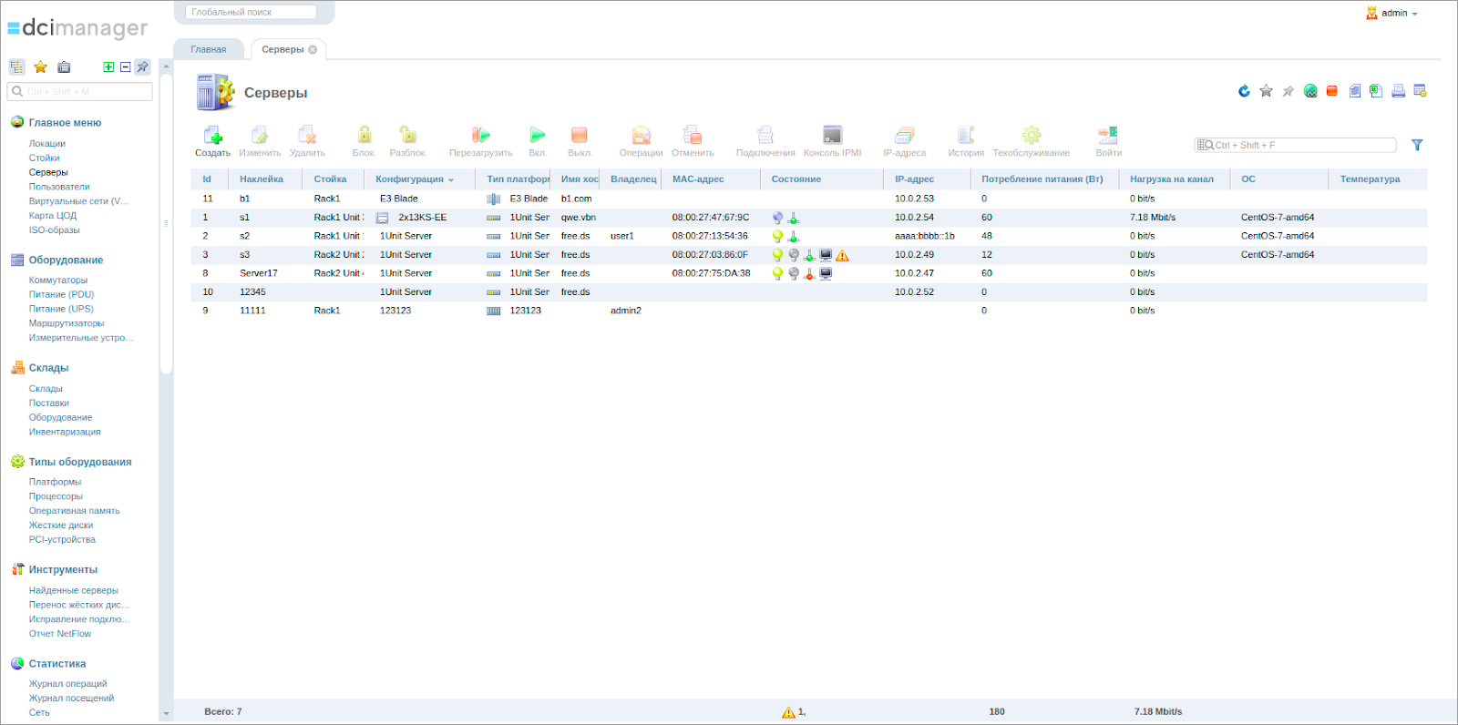The height and width of the screenshot is (725, 1458).
Task: Click the Удалить delete icon
Action: tap(307, 136)
